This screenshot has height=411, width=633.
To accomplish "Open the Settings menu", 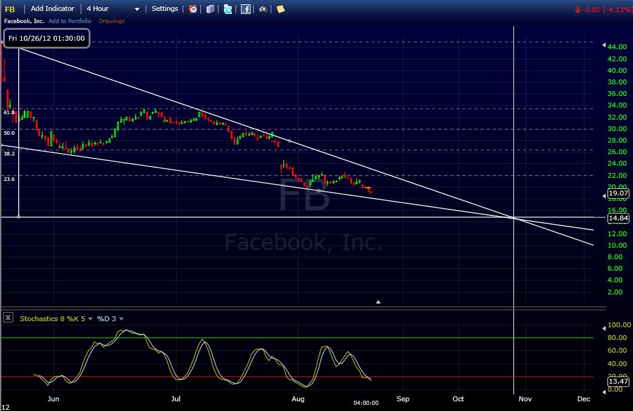I will (x=164, y=8).
